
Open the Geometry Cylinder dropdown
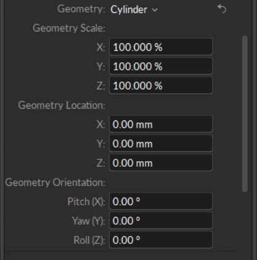tap(134, 10)
